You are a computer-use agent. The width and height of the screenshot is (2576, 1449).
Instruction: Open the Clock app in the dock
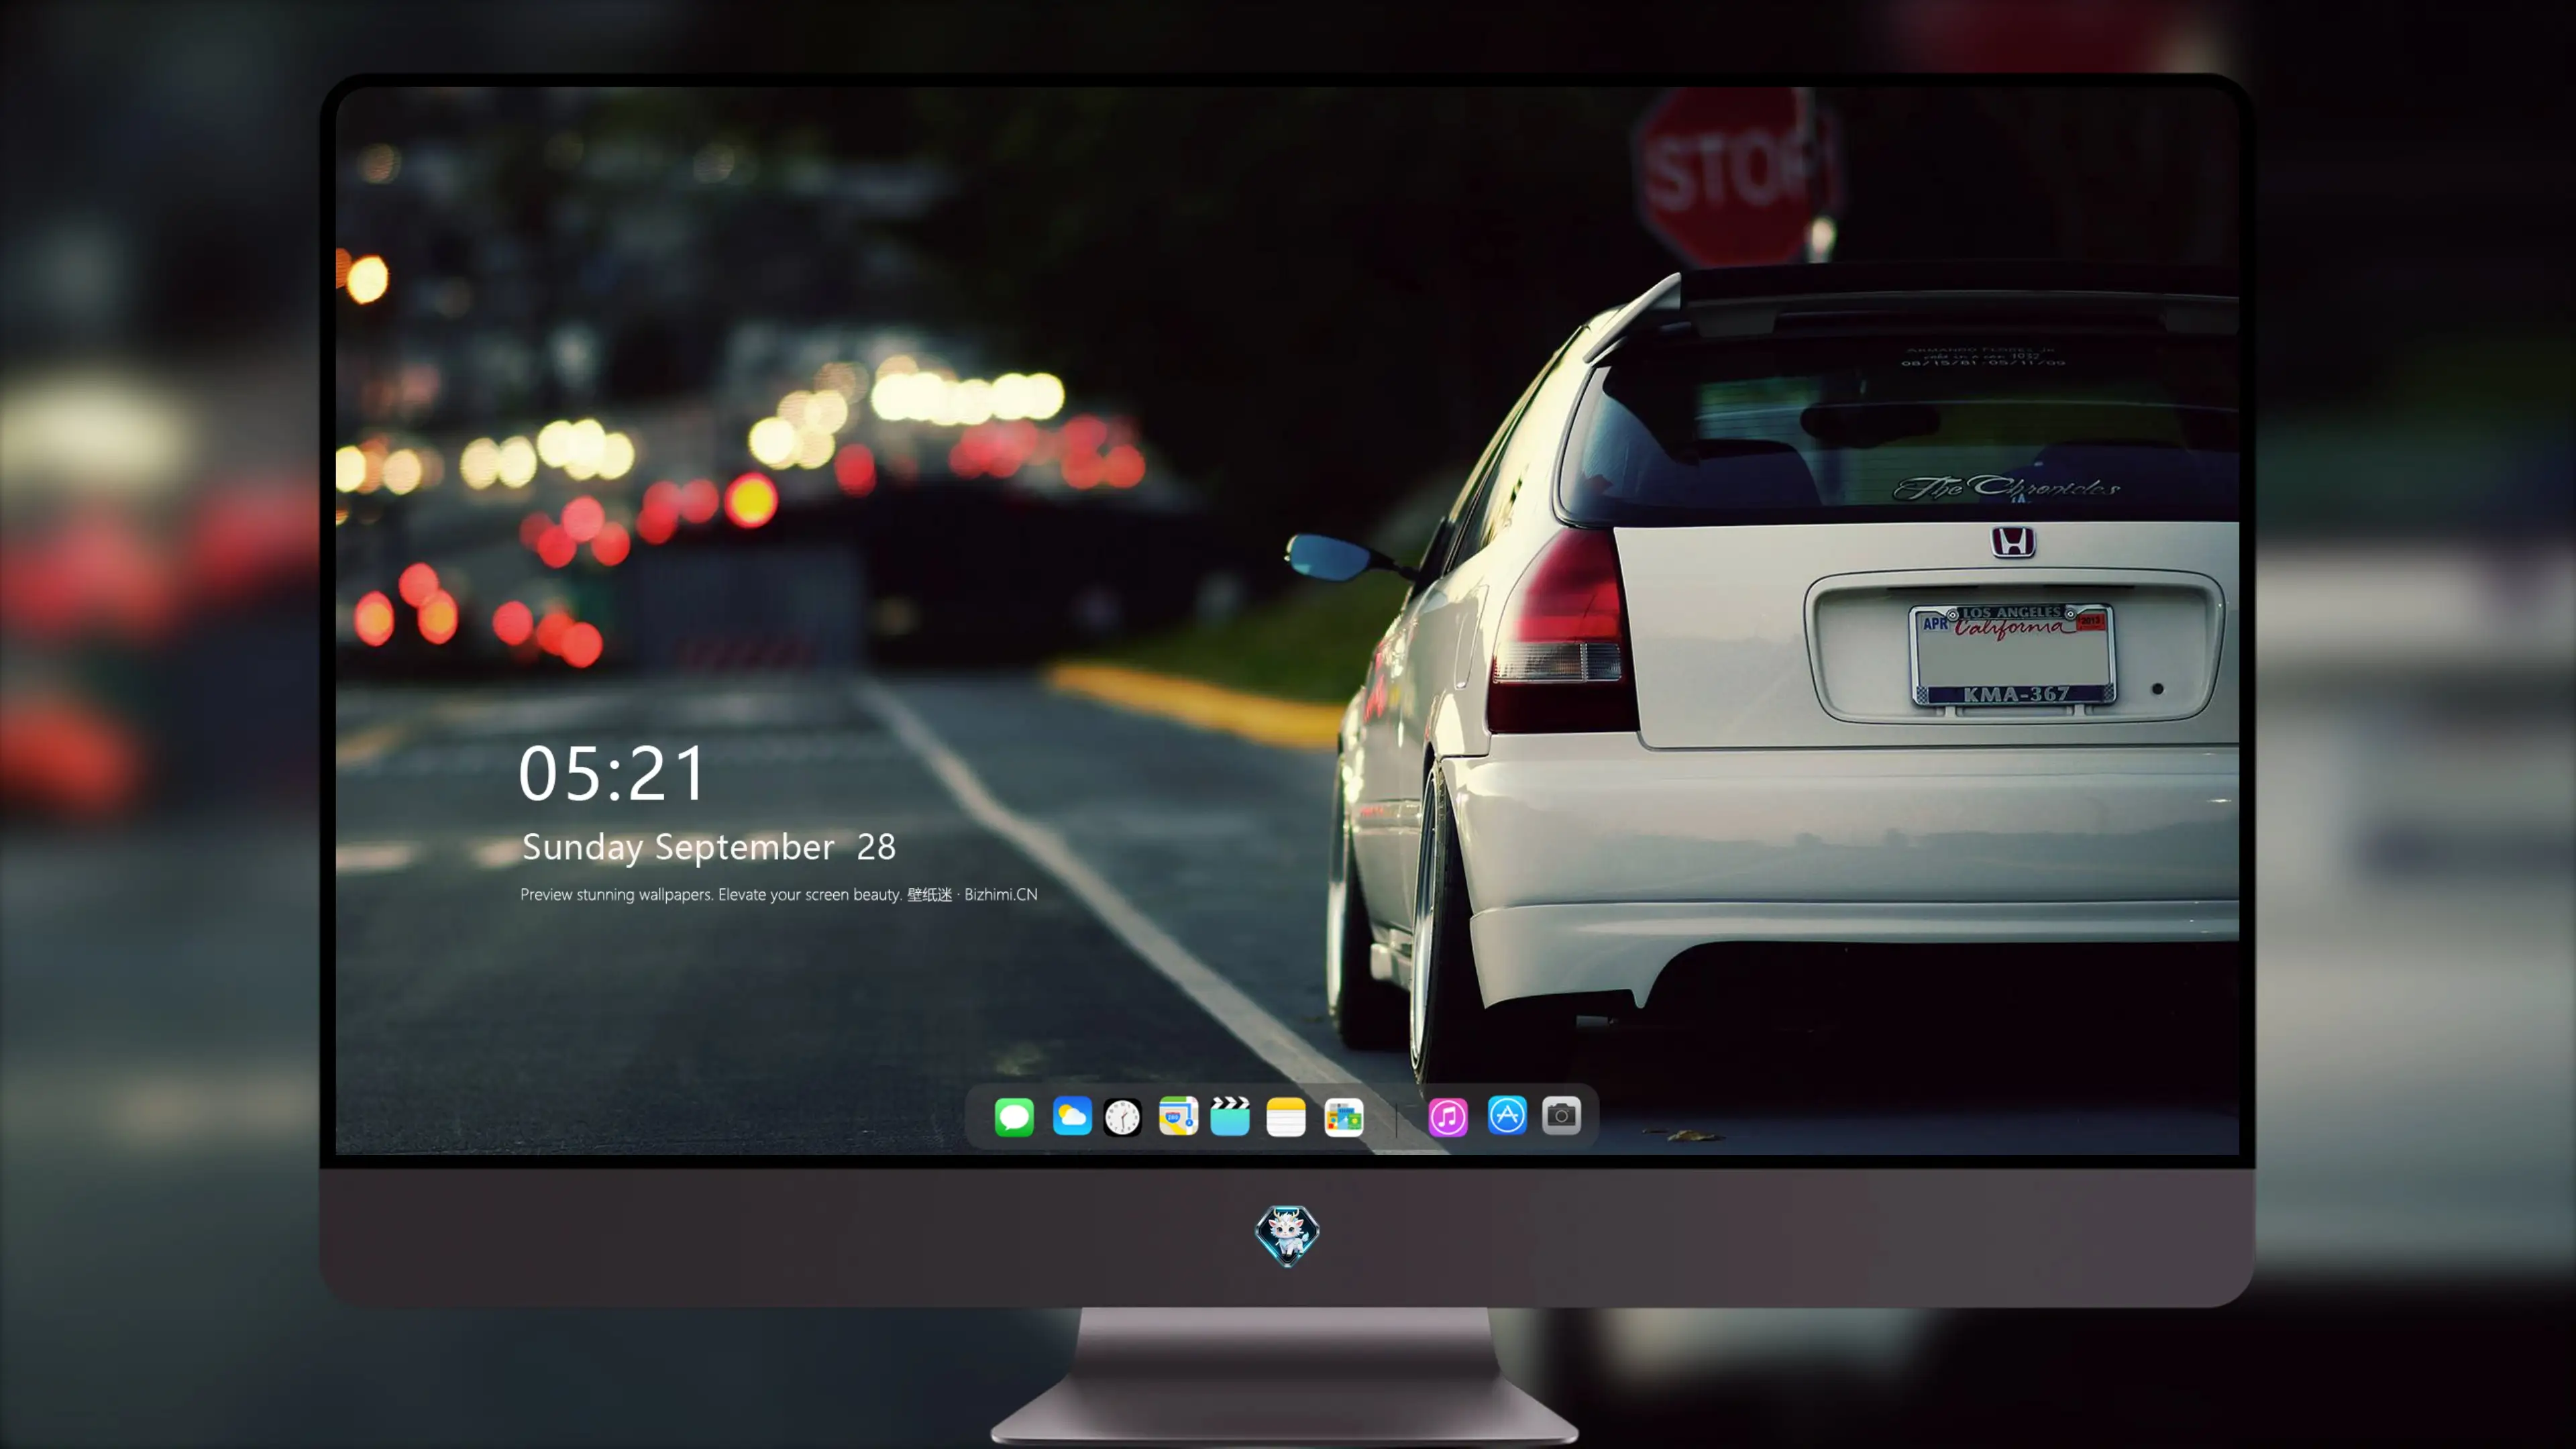(x=1122, y=1116)
